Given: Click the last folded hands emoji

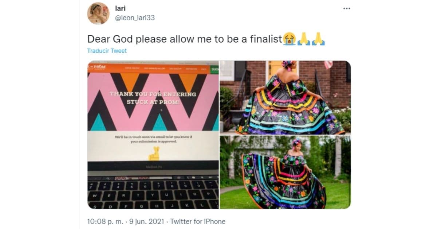Looking at the screenshot, I should point(318,39).
